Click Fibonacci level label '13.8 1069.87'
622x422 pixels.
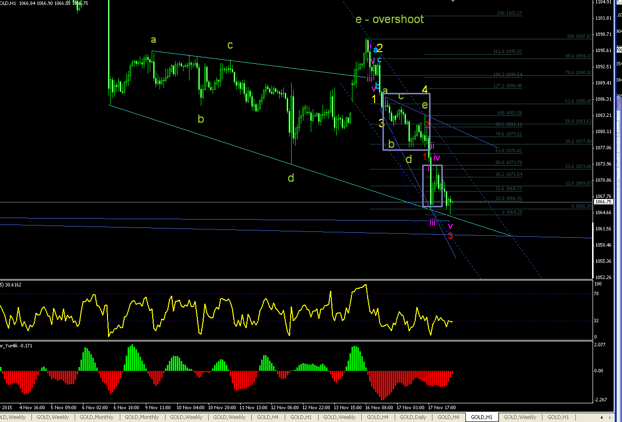click(579, 183)
